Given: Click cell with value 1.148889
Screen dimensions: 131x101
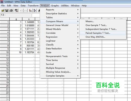Looking at the screenshot, I should (x=29, y=22).
